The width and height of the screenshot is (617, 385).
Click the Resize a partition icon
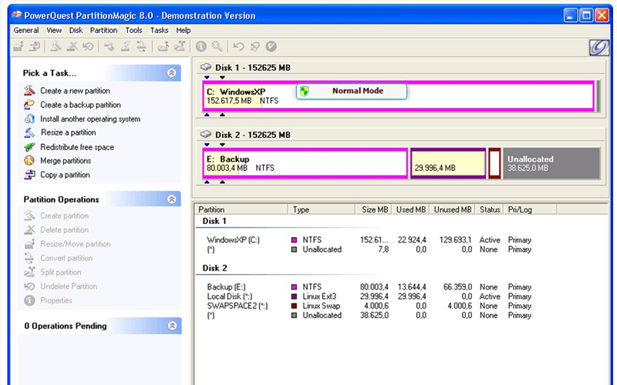29,132
